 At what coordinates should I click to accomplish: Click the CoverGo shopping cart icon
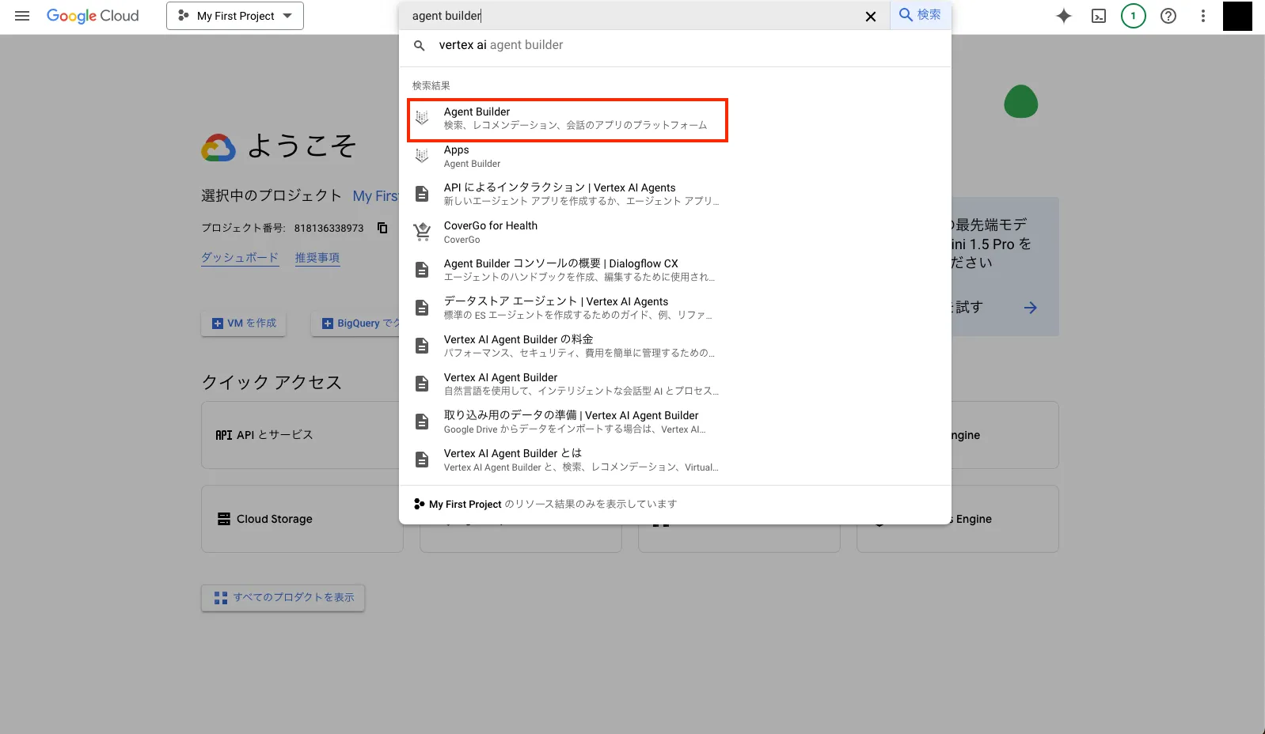(x=422, y=233)
